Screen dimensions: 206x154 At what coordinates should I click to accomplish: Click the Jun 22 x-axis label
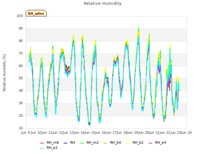point(164,133)
